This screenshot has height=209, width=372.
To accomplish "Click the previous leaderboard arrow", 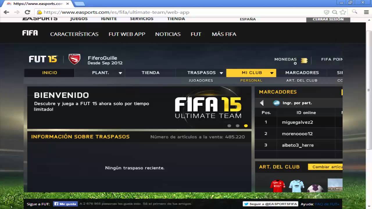I will pos(262,103).
